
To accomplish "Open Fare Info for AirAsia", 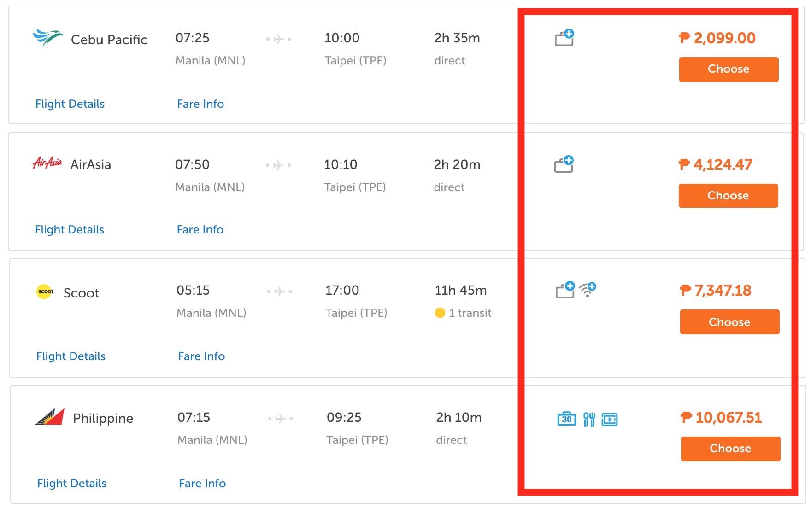I will (x=200, y=230).
